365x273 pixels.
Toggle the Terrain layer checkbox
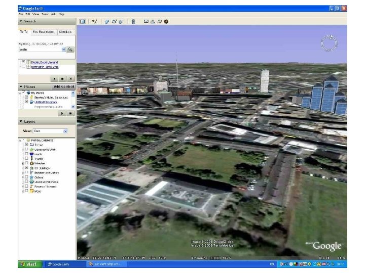click(26, 145)
